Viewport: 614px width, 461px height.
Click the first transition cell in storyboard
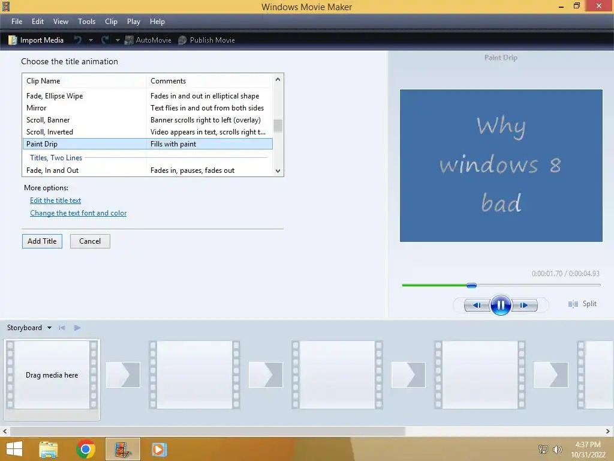(x=123, y=375)
